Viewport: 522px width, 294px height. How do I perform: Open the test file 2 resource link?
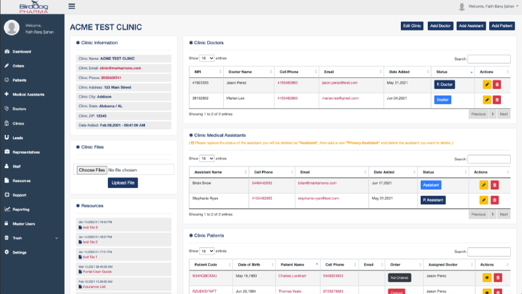(90, 242)
